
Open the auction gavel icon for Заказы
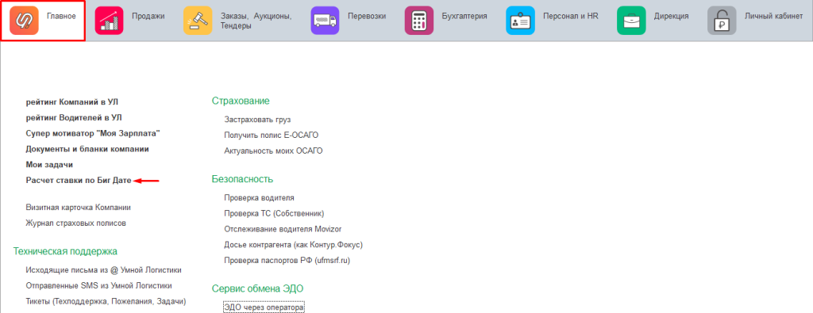(x=198, y=21)
